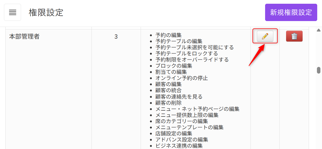Select ブロックの編集 list item
322x149 pixels.
174,66
